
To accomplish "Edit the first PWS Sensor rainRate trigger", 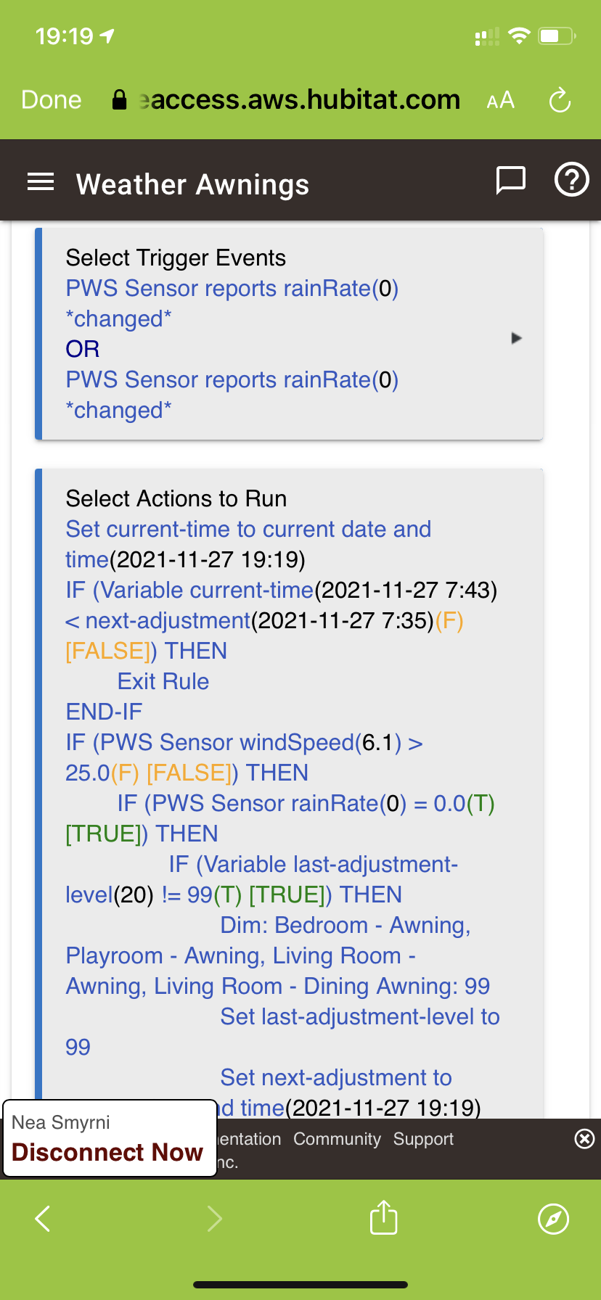I will [232, 303].
